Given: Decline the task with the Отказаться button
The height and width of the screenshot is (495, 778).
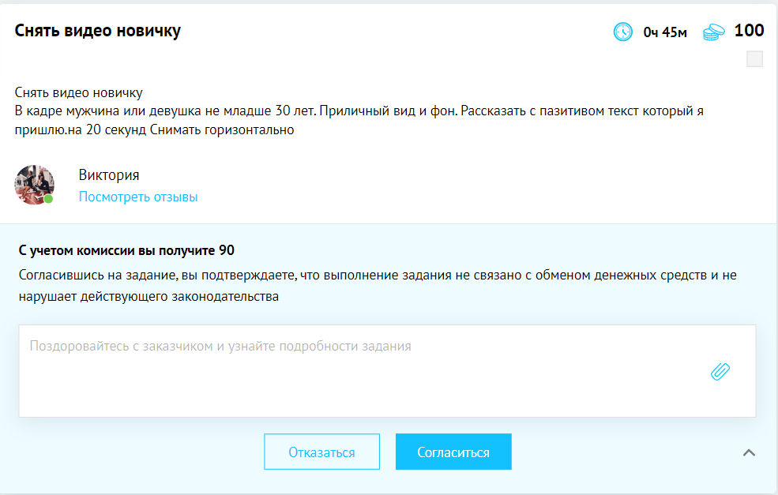Looking at the screenshot, I should click(x=321, y=452).
